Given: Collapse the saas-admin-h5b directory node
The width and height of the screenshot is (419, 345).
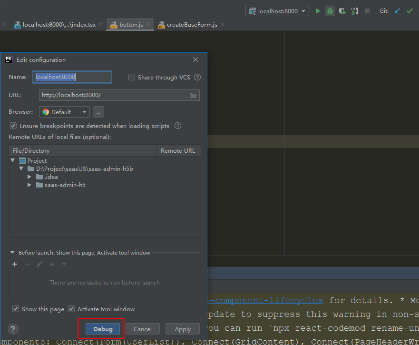Looking at the screenshot, I should pyautogui.click(x=21, y=169).
